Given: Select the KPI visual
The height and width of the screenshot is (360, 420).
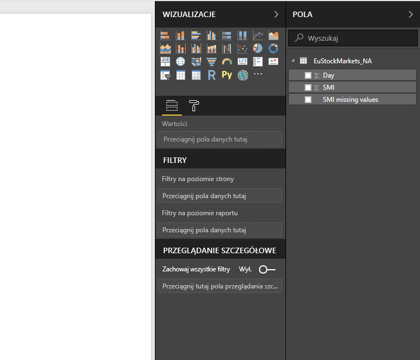Looking at the screenshot, I should point(273,62).
